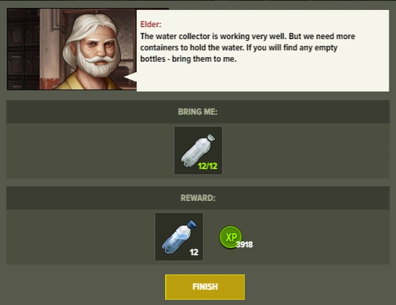Click the dark panel right of the required bottle
Viewport: 396px width, 305px height.
[x=306, y=151]
